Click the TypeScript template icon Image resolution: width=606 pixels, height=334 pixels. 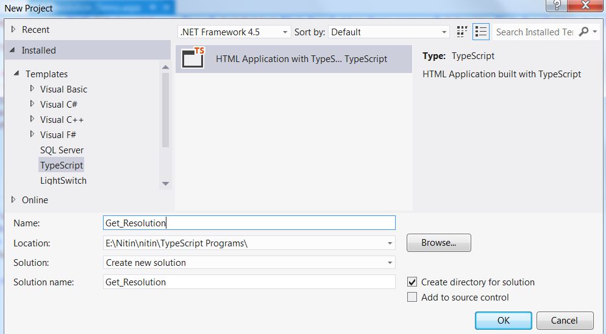tap(193, 58)
